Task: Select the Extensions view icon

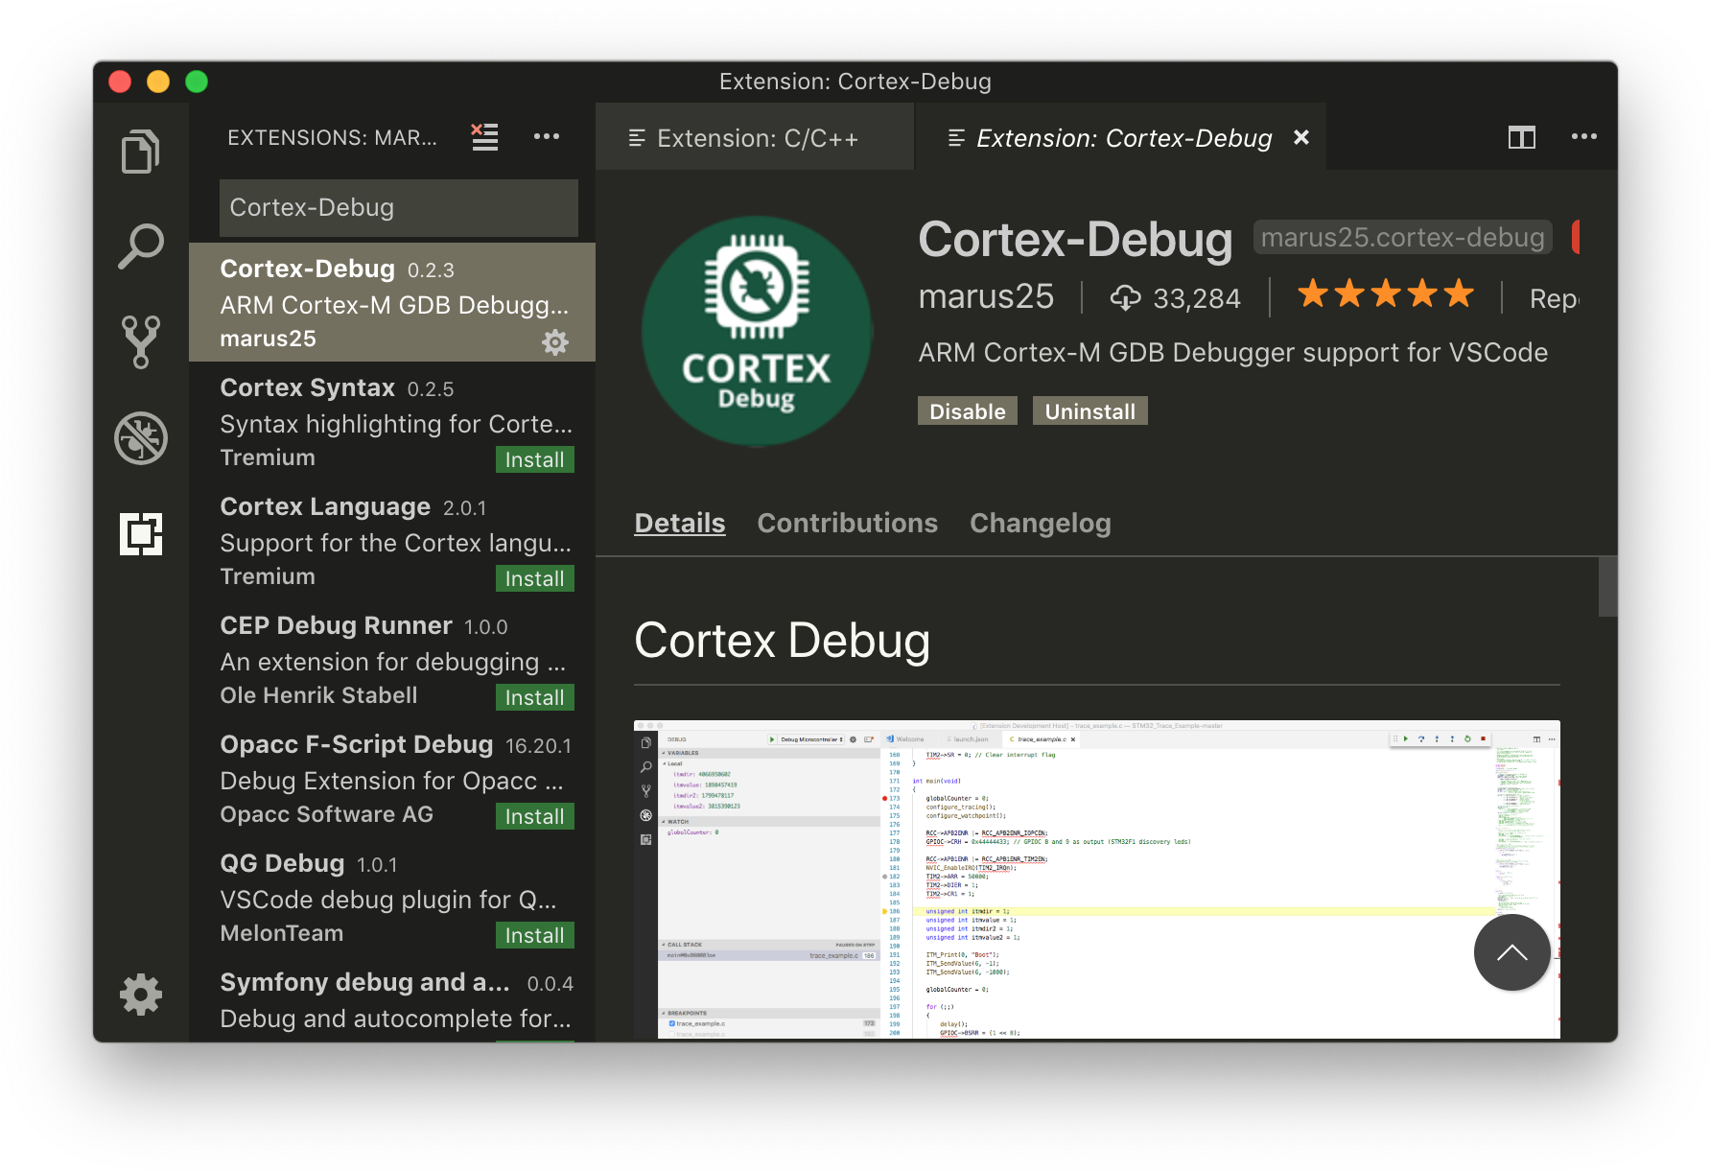Action: pos(140,534)
